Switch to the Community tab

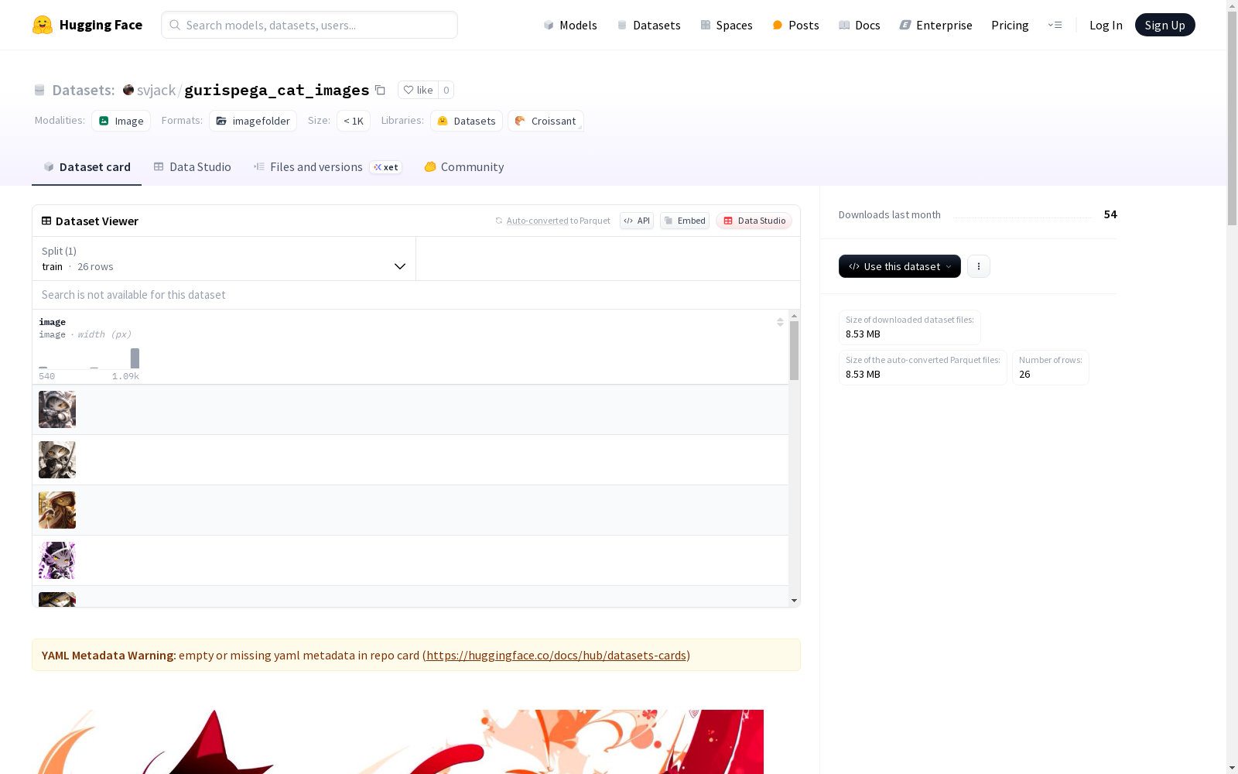(x=463, y=167)
